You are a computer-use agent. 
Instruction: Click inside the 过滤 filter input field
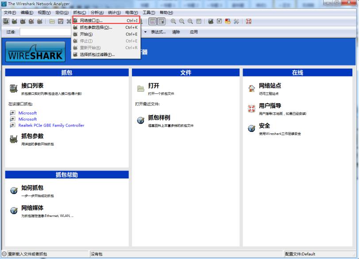click(45, 32)
